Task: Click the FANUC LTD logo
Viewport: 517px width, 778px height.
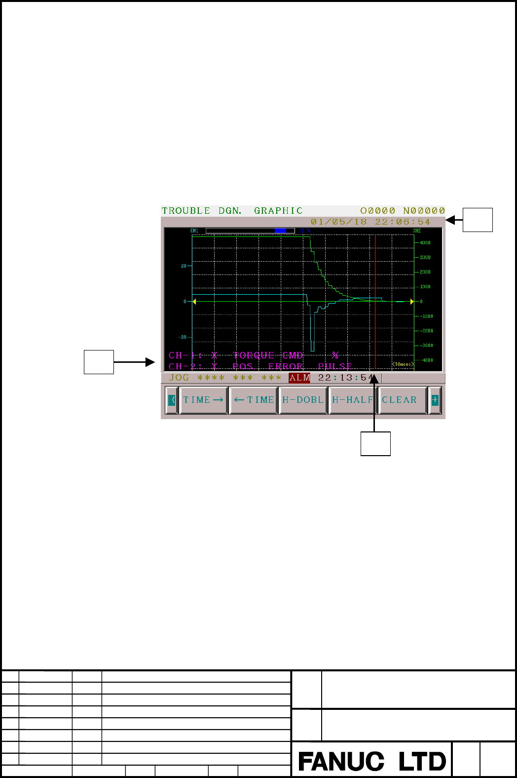Action: (372, 761)
